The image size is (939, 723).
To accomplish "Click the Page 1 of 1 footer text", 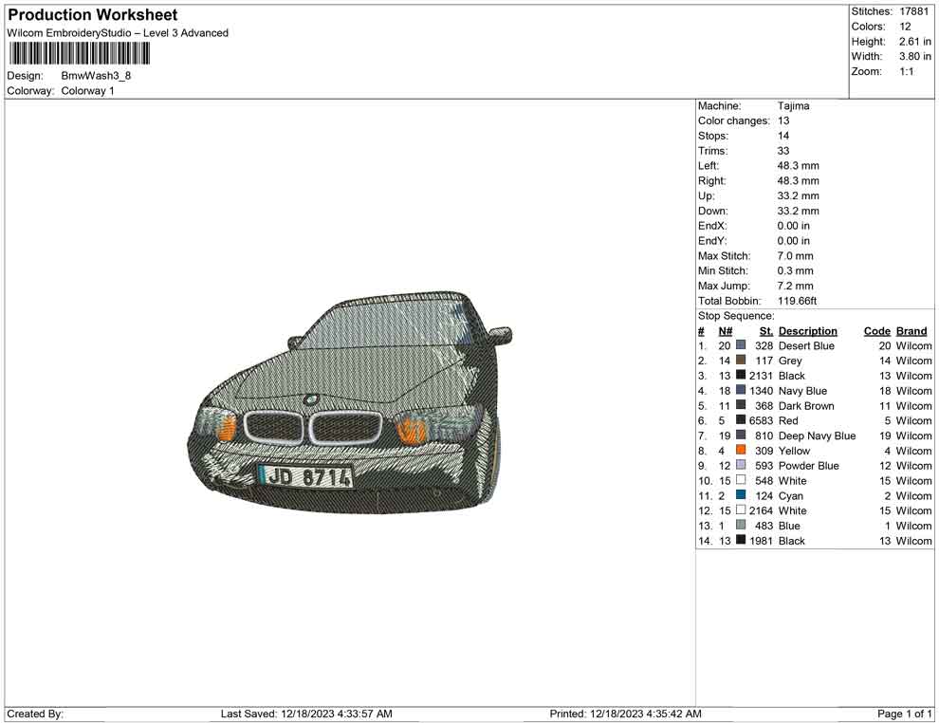I will (x=905, y=714).
